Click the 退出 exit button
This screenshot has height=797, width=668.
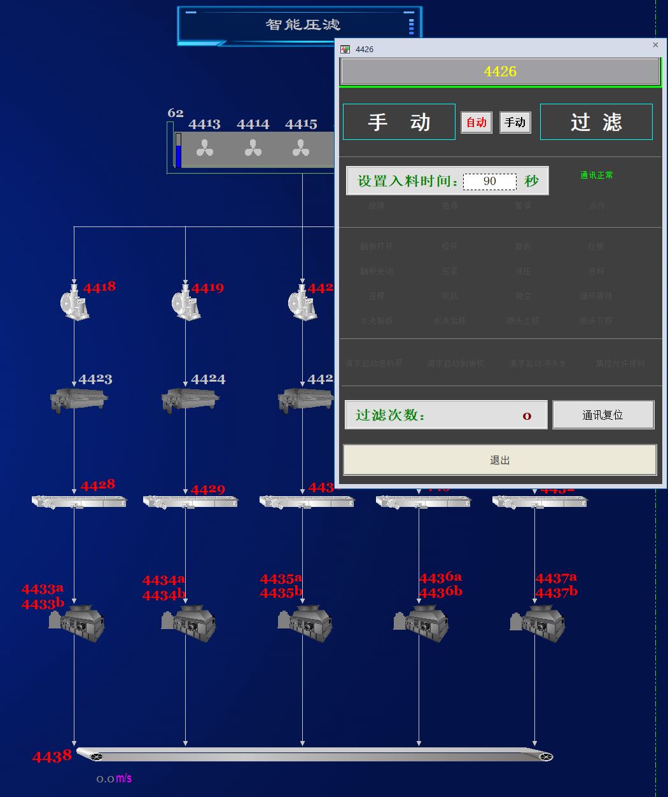pos(499,460)
